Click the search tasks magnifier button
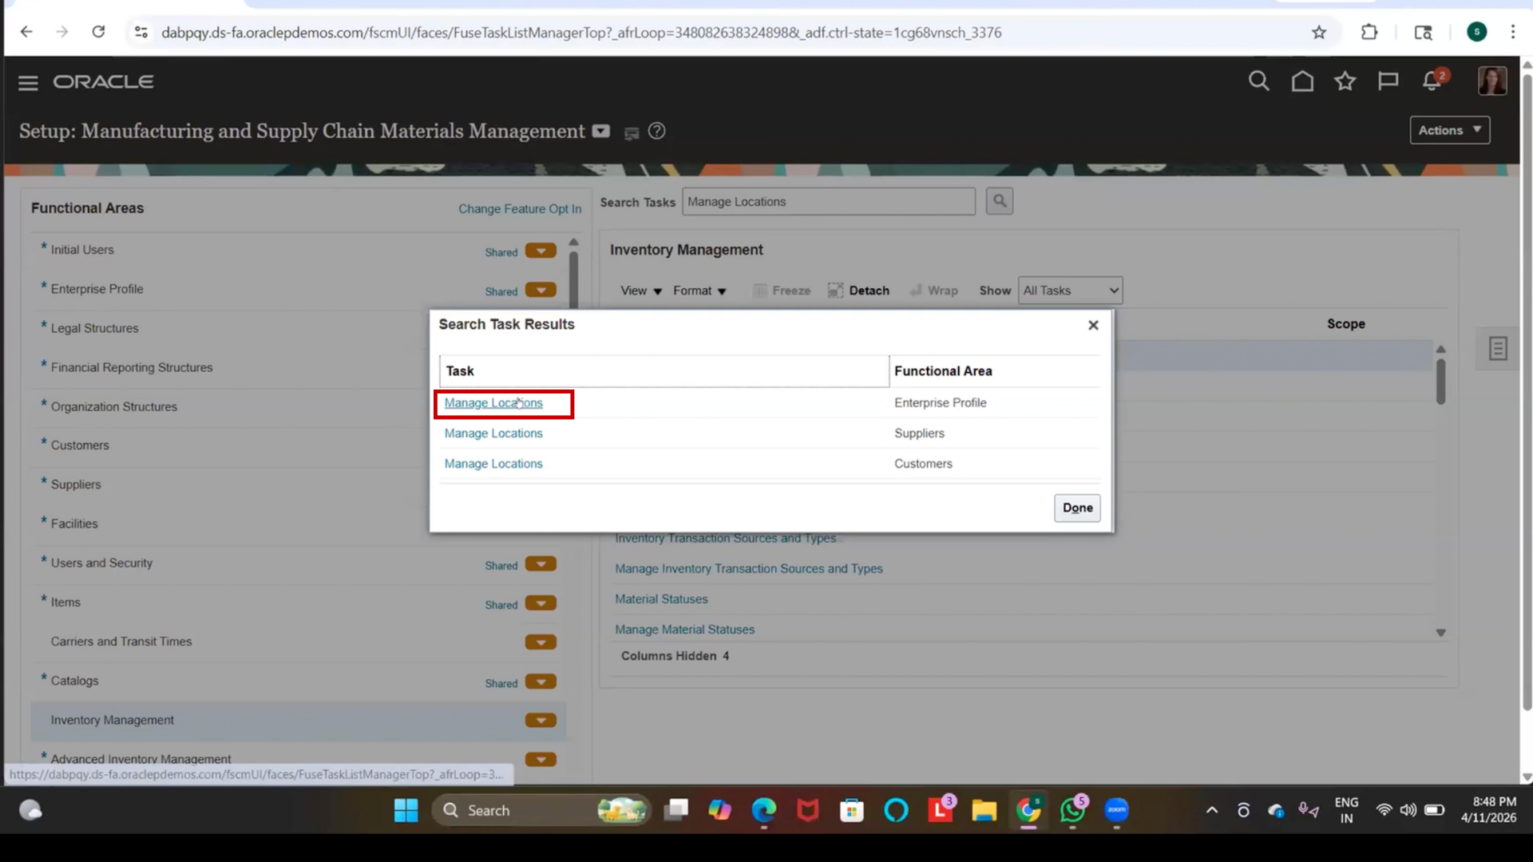 point(999,201)
